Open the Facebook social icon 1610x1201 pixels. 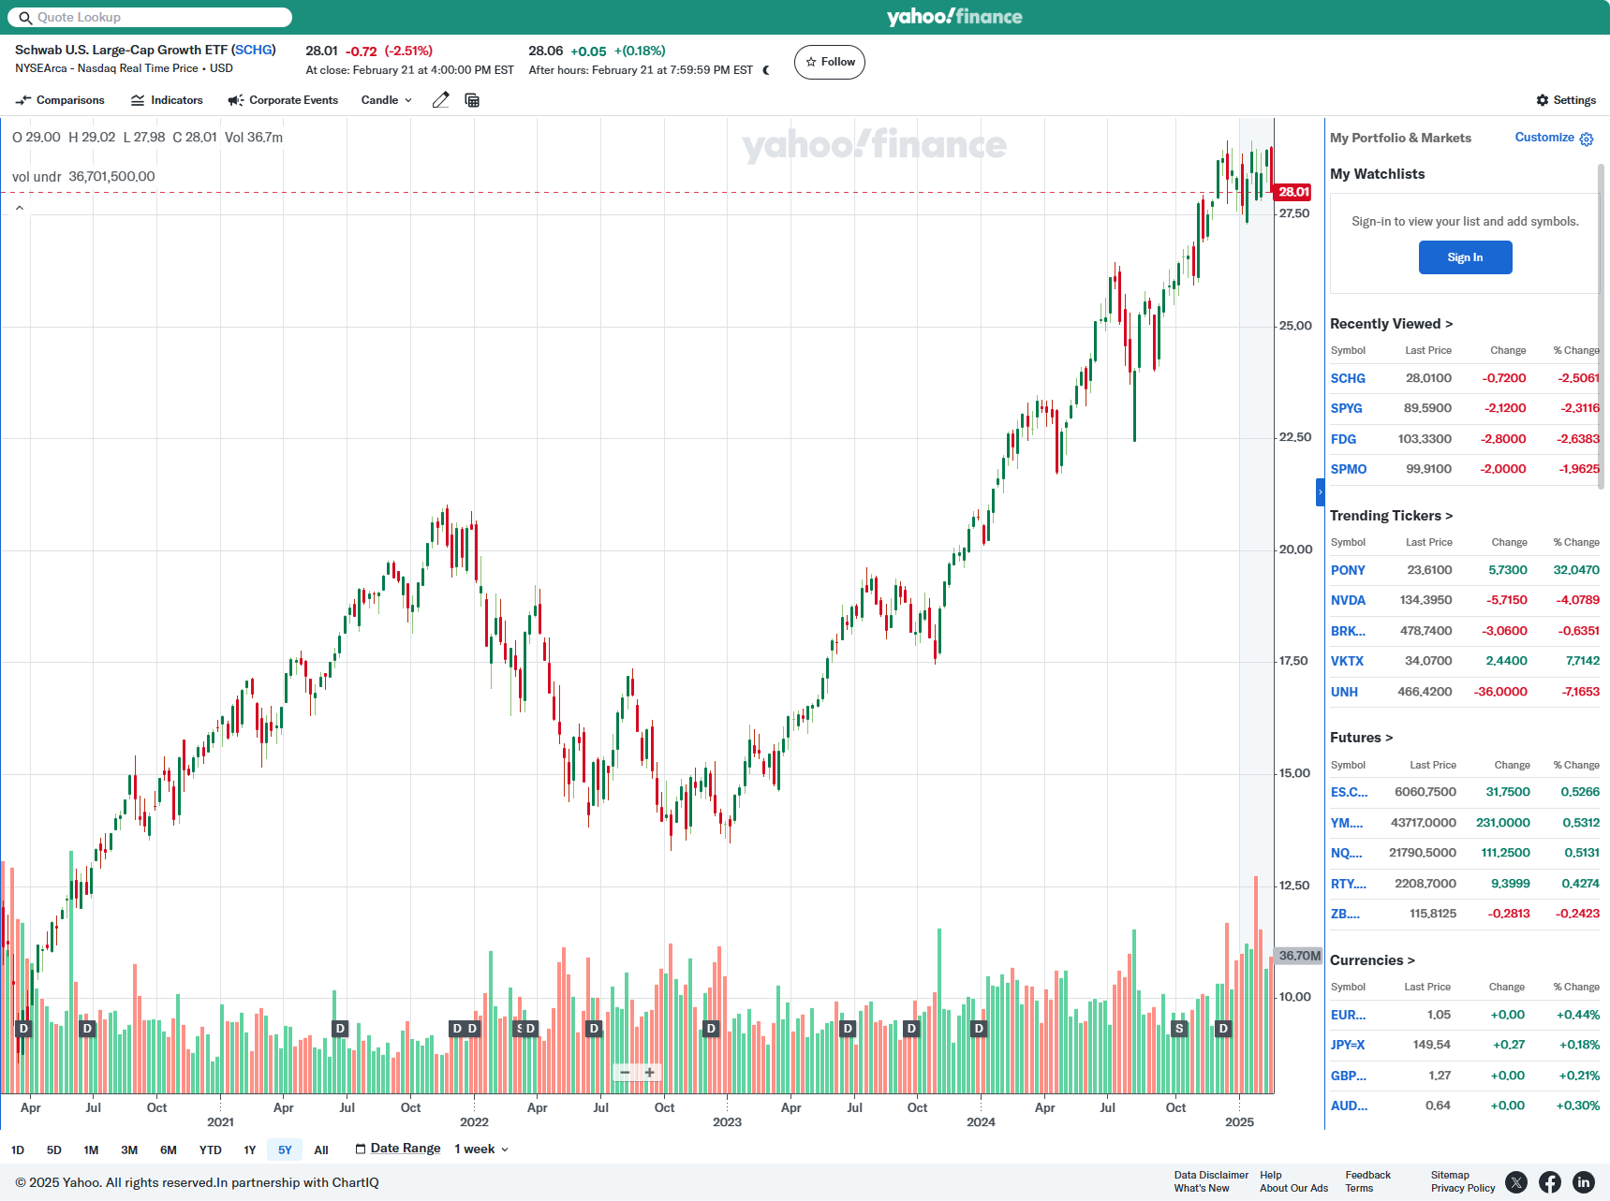(x=1549, y=1182)
